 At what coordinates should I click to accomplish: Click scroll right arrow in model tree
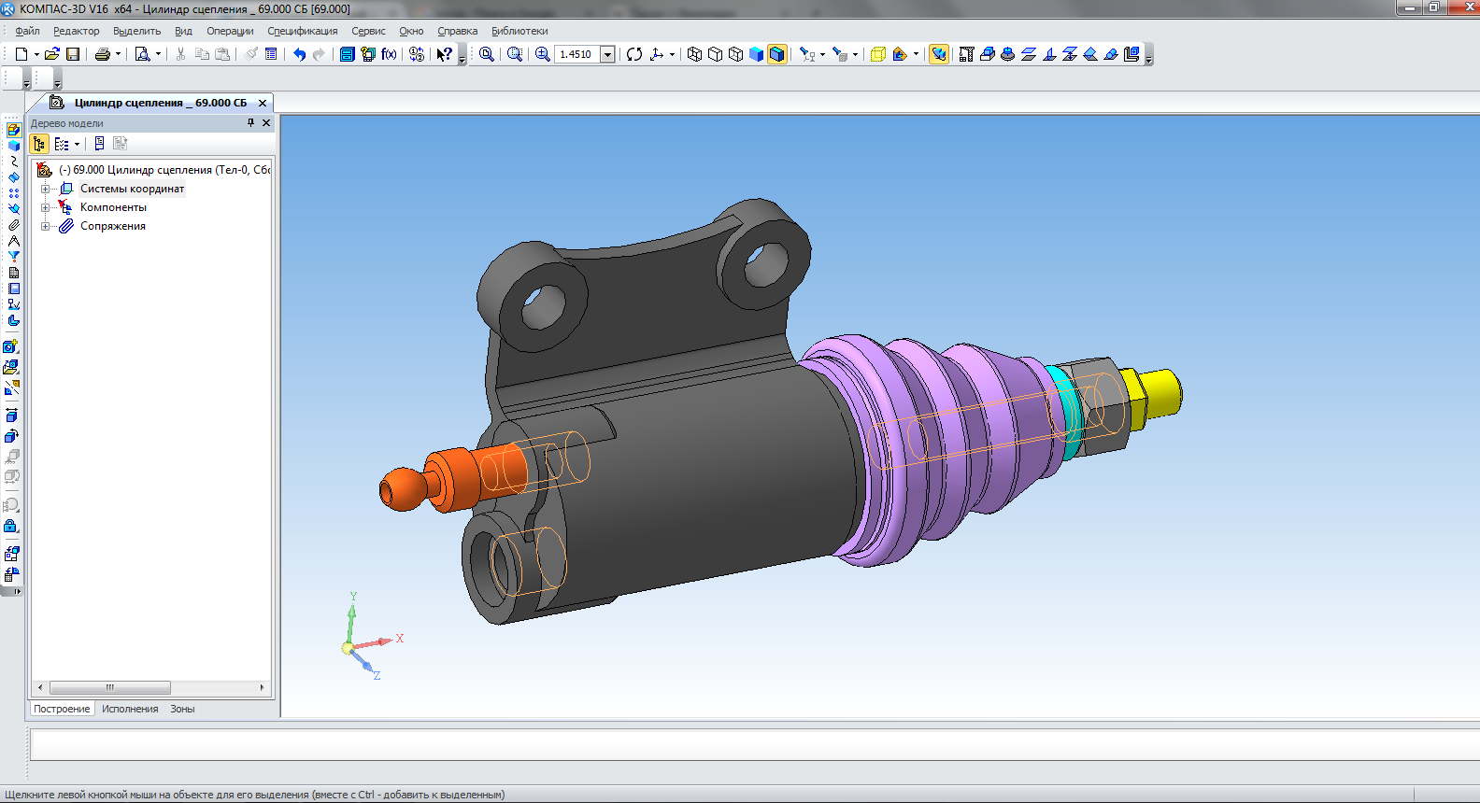pos(262,687)
